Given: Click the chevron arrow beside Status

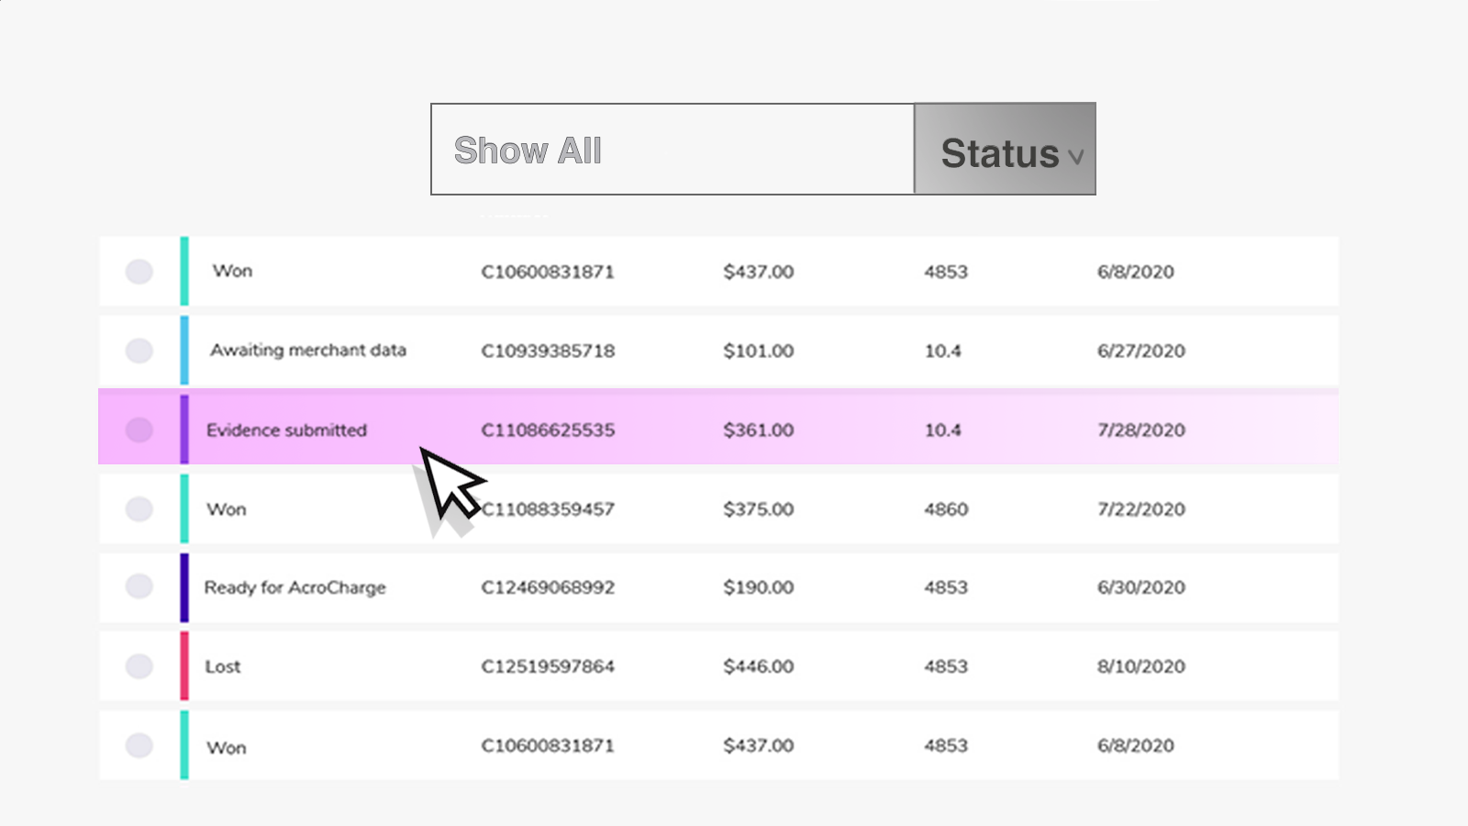Looking at the screenshot, I should [1076, 157].
